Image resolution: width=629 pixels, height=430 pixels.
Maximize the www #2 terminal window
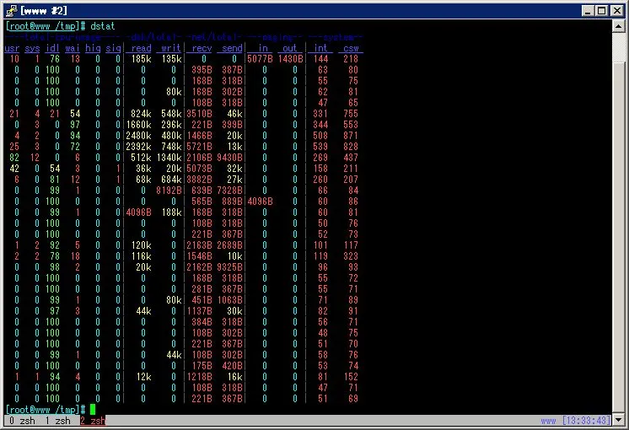pyautogui.click(x=601, y=10)
